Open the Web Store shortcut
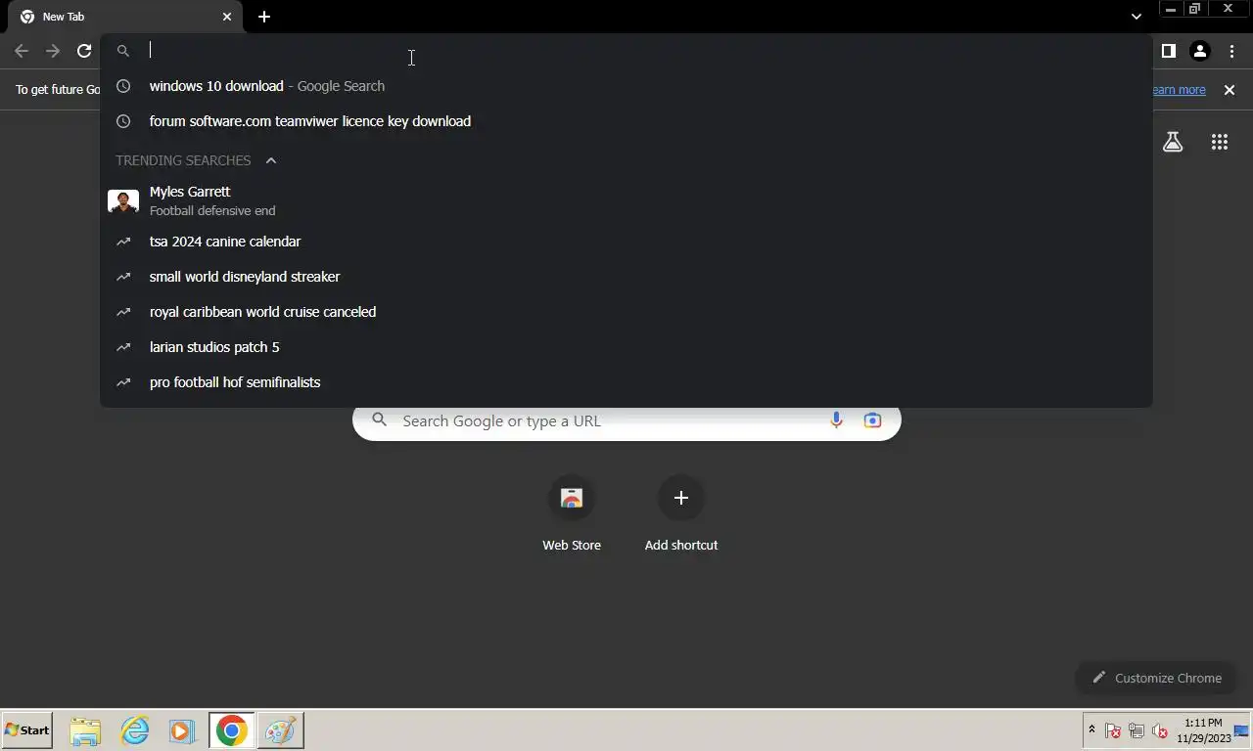 click(572, 513)
